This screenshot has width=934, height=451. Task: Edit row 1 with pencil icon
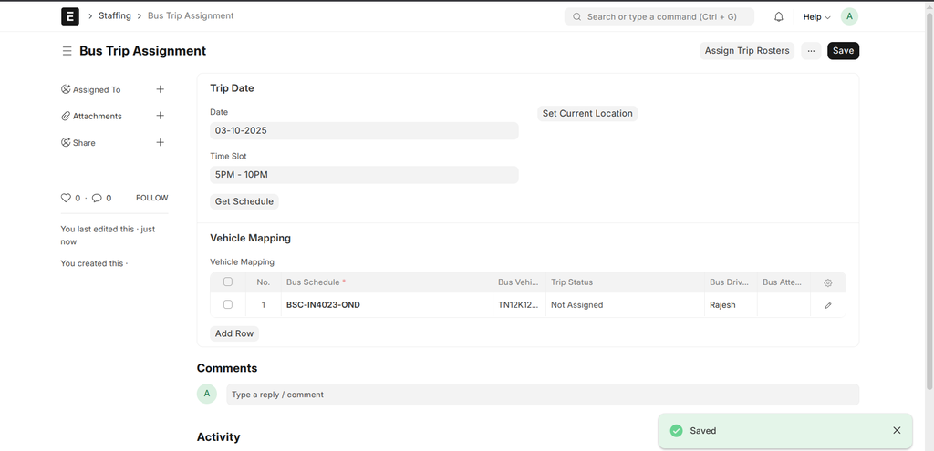click(x=828, y=305)
